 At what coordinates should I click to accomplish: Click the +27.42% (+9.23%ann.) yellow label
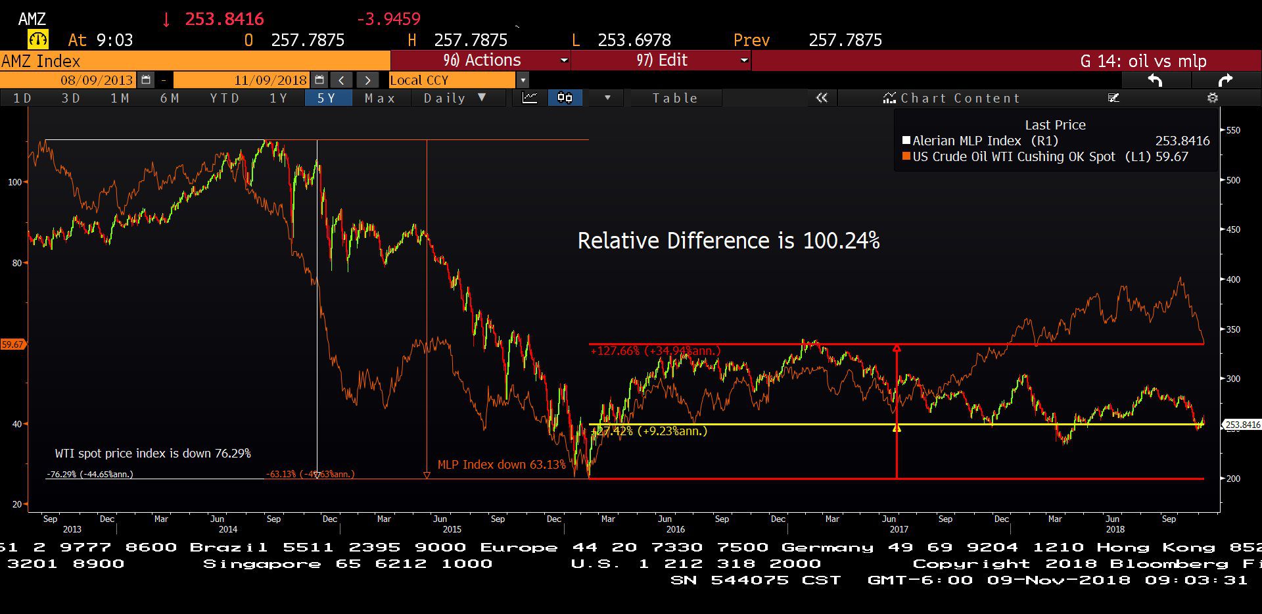pos(649,431)
